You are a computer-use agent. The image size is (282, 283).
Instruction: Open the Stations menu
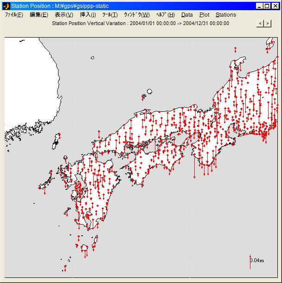226,15
